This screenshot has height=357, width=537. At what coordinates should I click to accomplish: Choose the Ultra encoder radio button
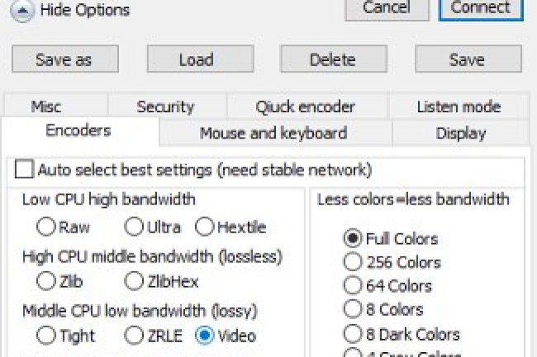134,226
